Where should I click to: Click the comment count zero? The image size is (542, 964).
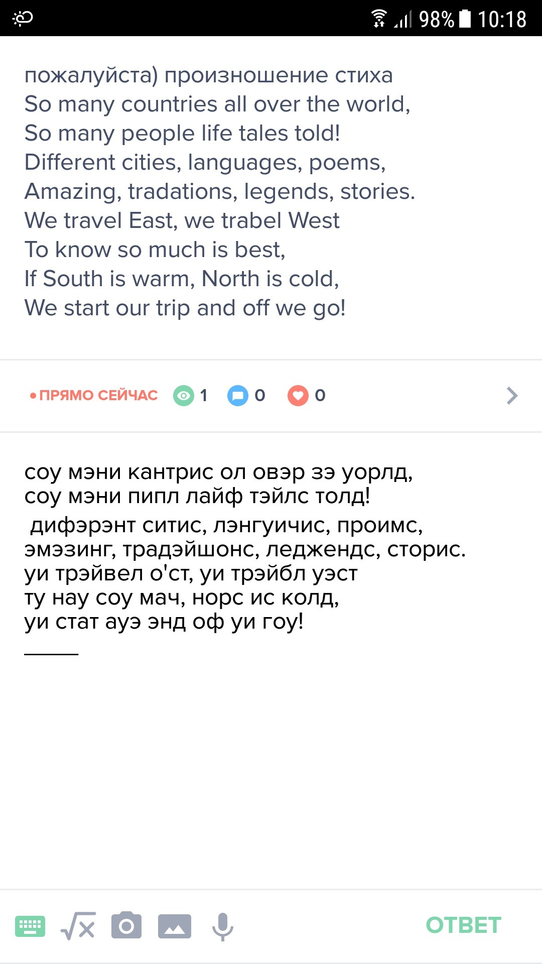coord(260,396)
